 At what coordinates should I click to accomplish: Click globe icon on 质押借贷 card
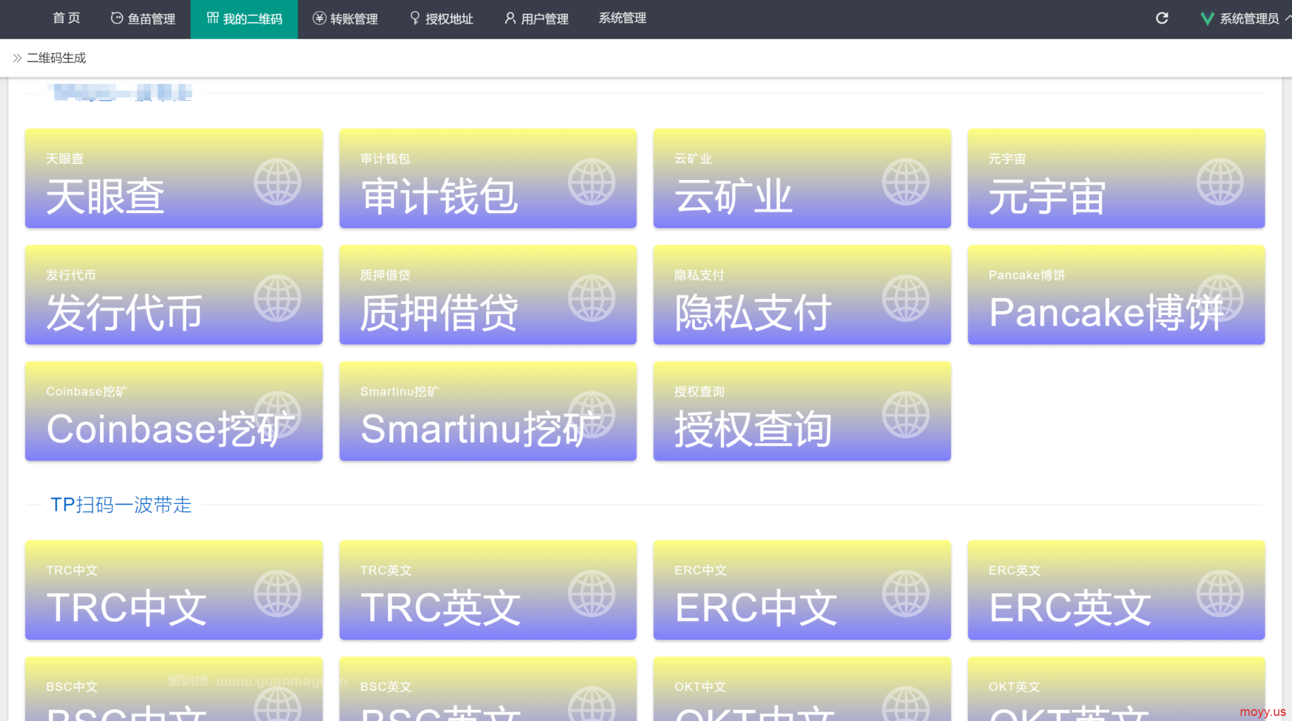(591, 298)
